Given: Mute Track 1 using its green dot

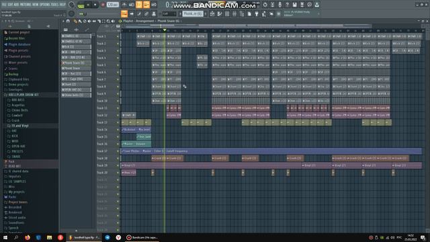Looking at the screenshot, I should coord(118,36).
